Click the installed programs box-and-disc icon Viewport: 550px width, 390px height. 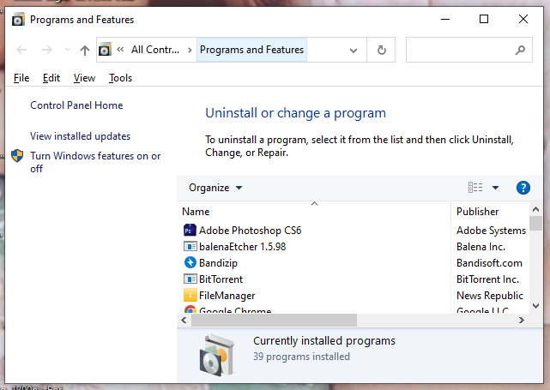point(216,355)
